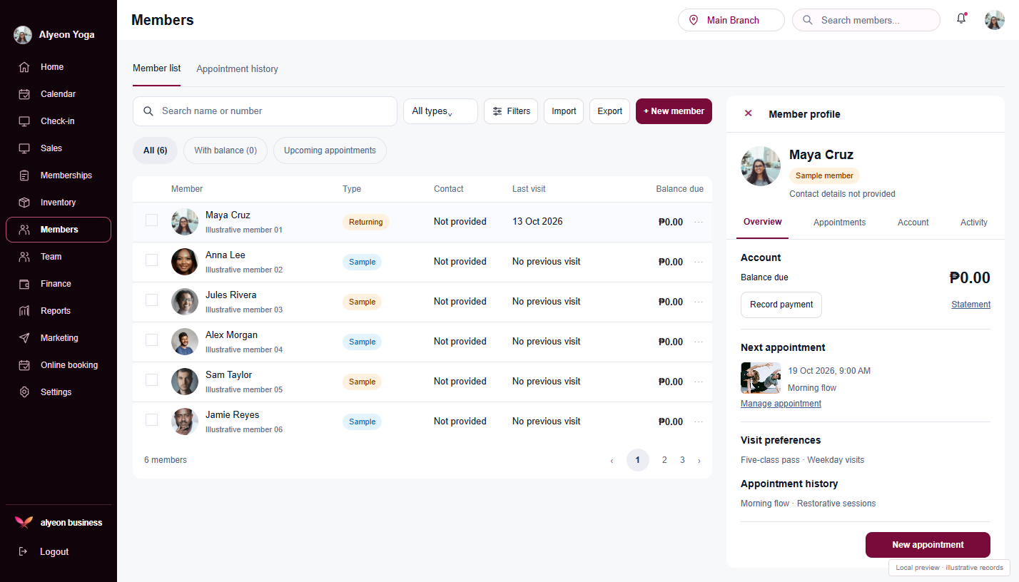Click the user avatar in top bar
This screenshot has width=1019, height=582.
click(995, 20)
